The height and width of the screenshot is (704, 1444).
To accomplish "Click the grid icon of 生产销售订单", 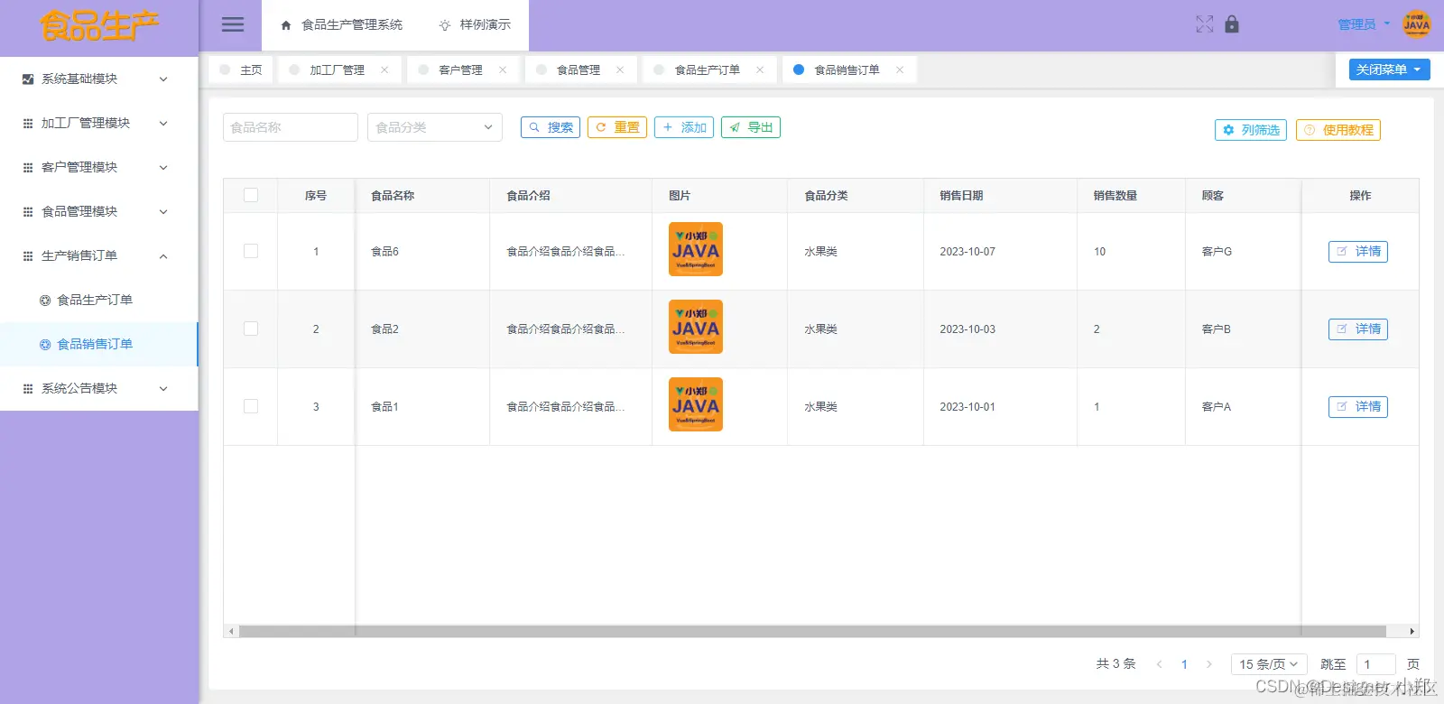I will 28,256.
